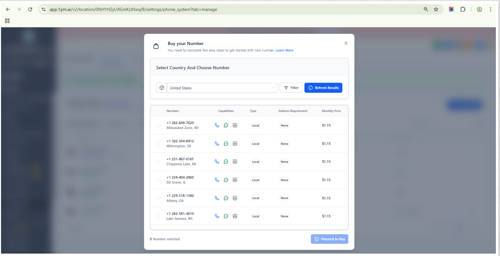
Task: Click 'Select Country And Choose Number' heading
Action: point(193,68)
